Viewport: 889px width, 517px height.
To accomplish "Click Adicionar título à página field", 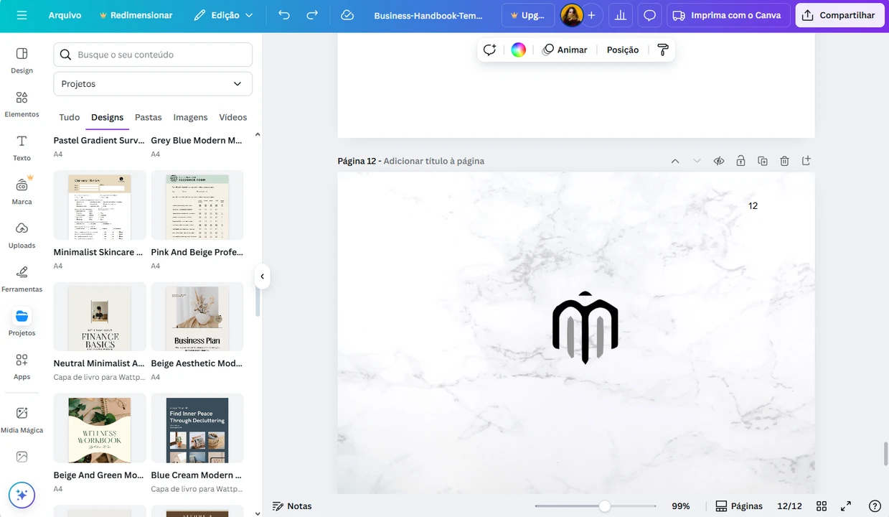I will click(x=433, y=161).
